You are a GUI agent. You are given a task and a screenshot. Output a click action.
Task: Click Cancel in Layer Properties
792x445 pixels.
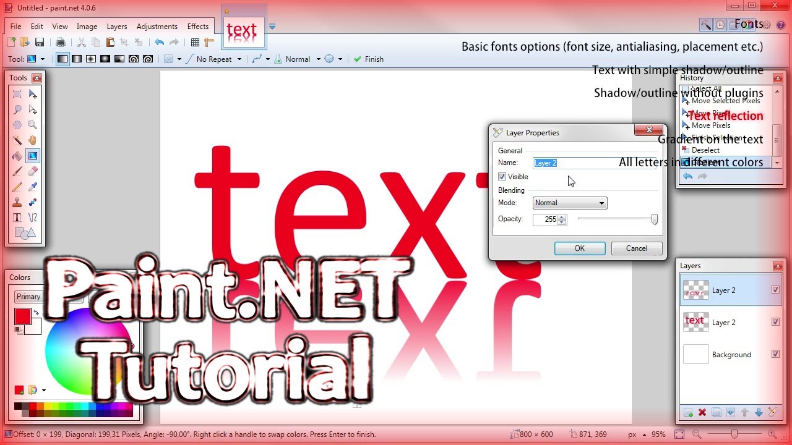coord(637,248)
